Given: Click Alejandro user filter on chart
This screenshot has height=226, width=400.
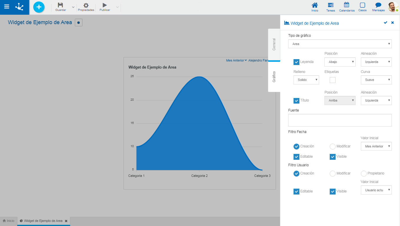Looking at the screenshot, I should point(258,60).
